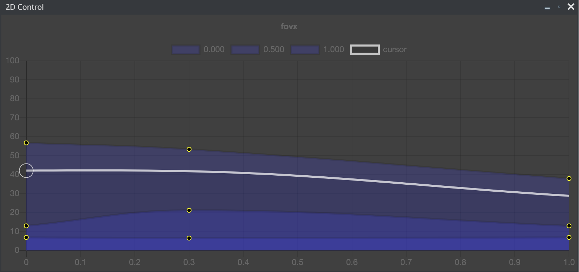Click the 2D Control window title
Viewport: 579px width, 272px height.
pyautogui.click(x=25, y=7)
